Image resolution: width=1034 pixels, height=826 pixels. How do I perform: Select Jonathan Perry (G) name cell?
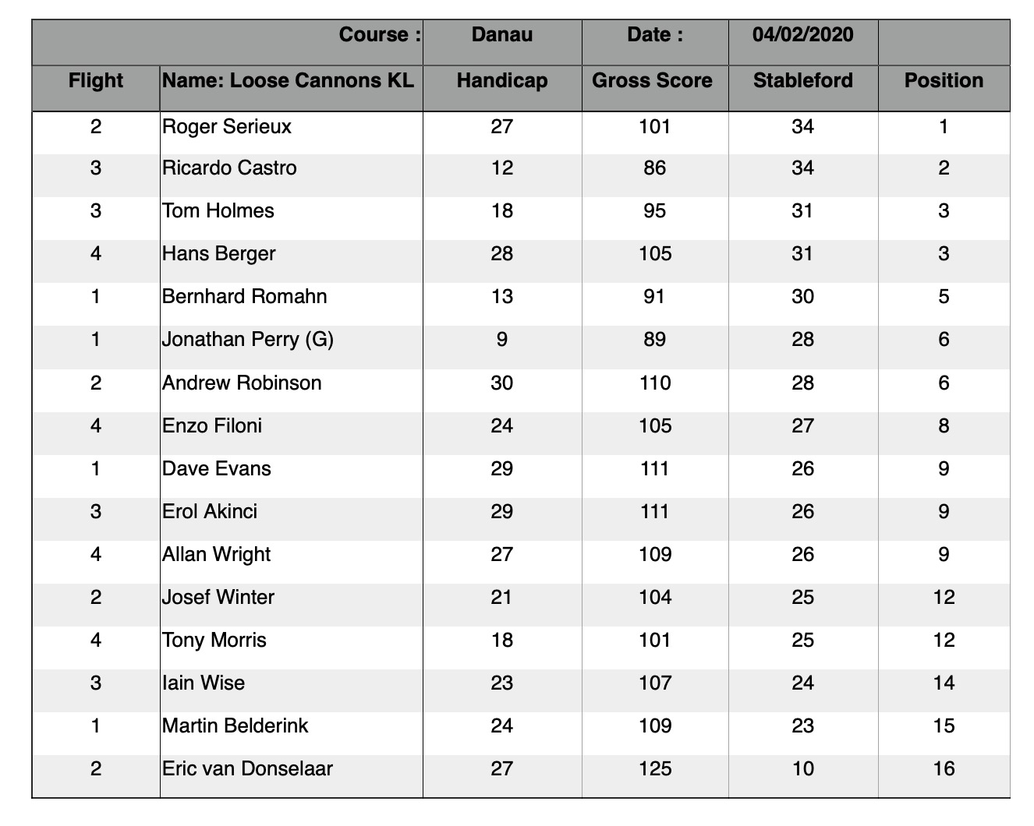pyautogui.click(x=248, y=340)
